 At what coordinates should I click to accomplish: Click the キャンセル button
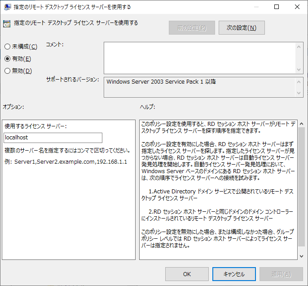point(234,274)
